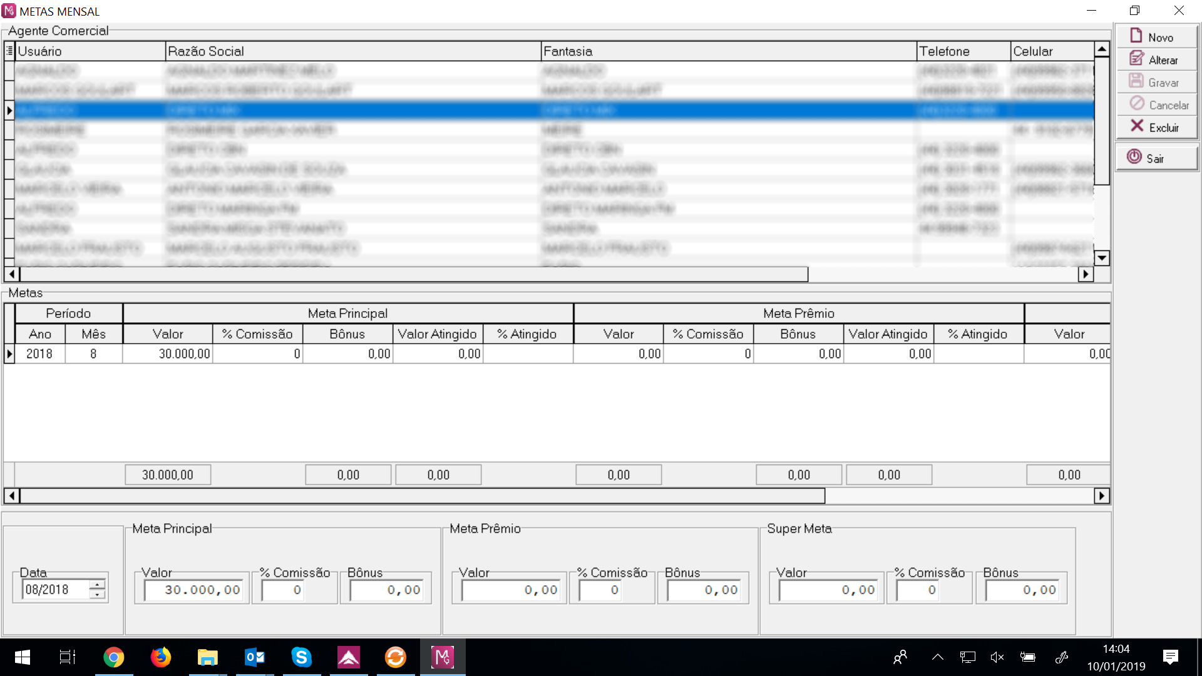Open Skype from the taskbar
The width and height of the screenshot is (1202, 676).
click(302, 657)
